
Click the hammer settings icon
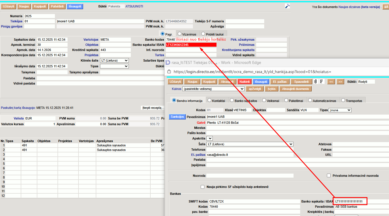click(x=287, y=6)
